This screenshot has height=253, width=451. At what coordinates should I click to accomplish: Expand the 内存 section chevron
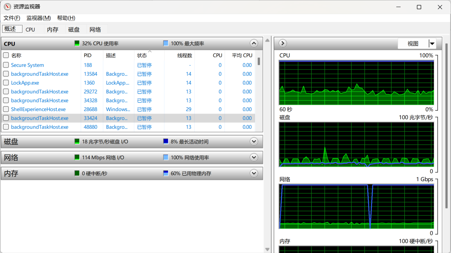[x=254, y=173]
